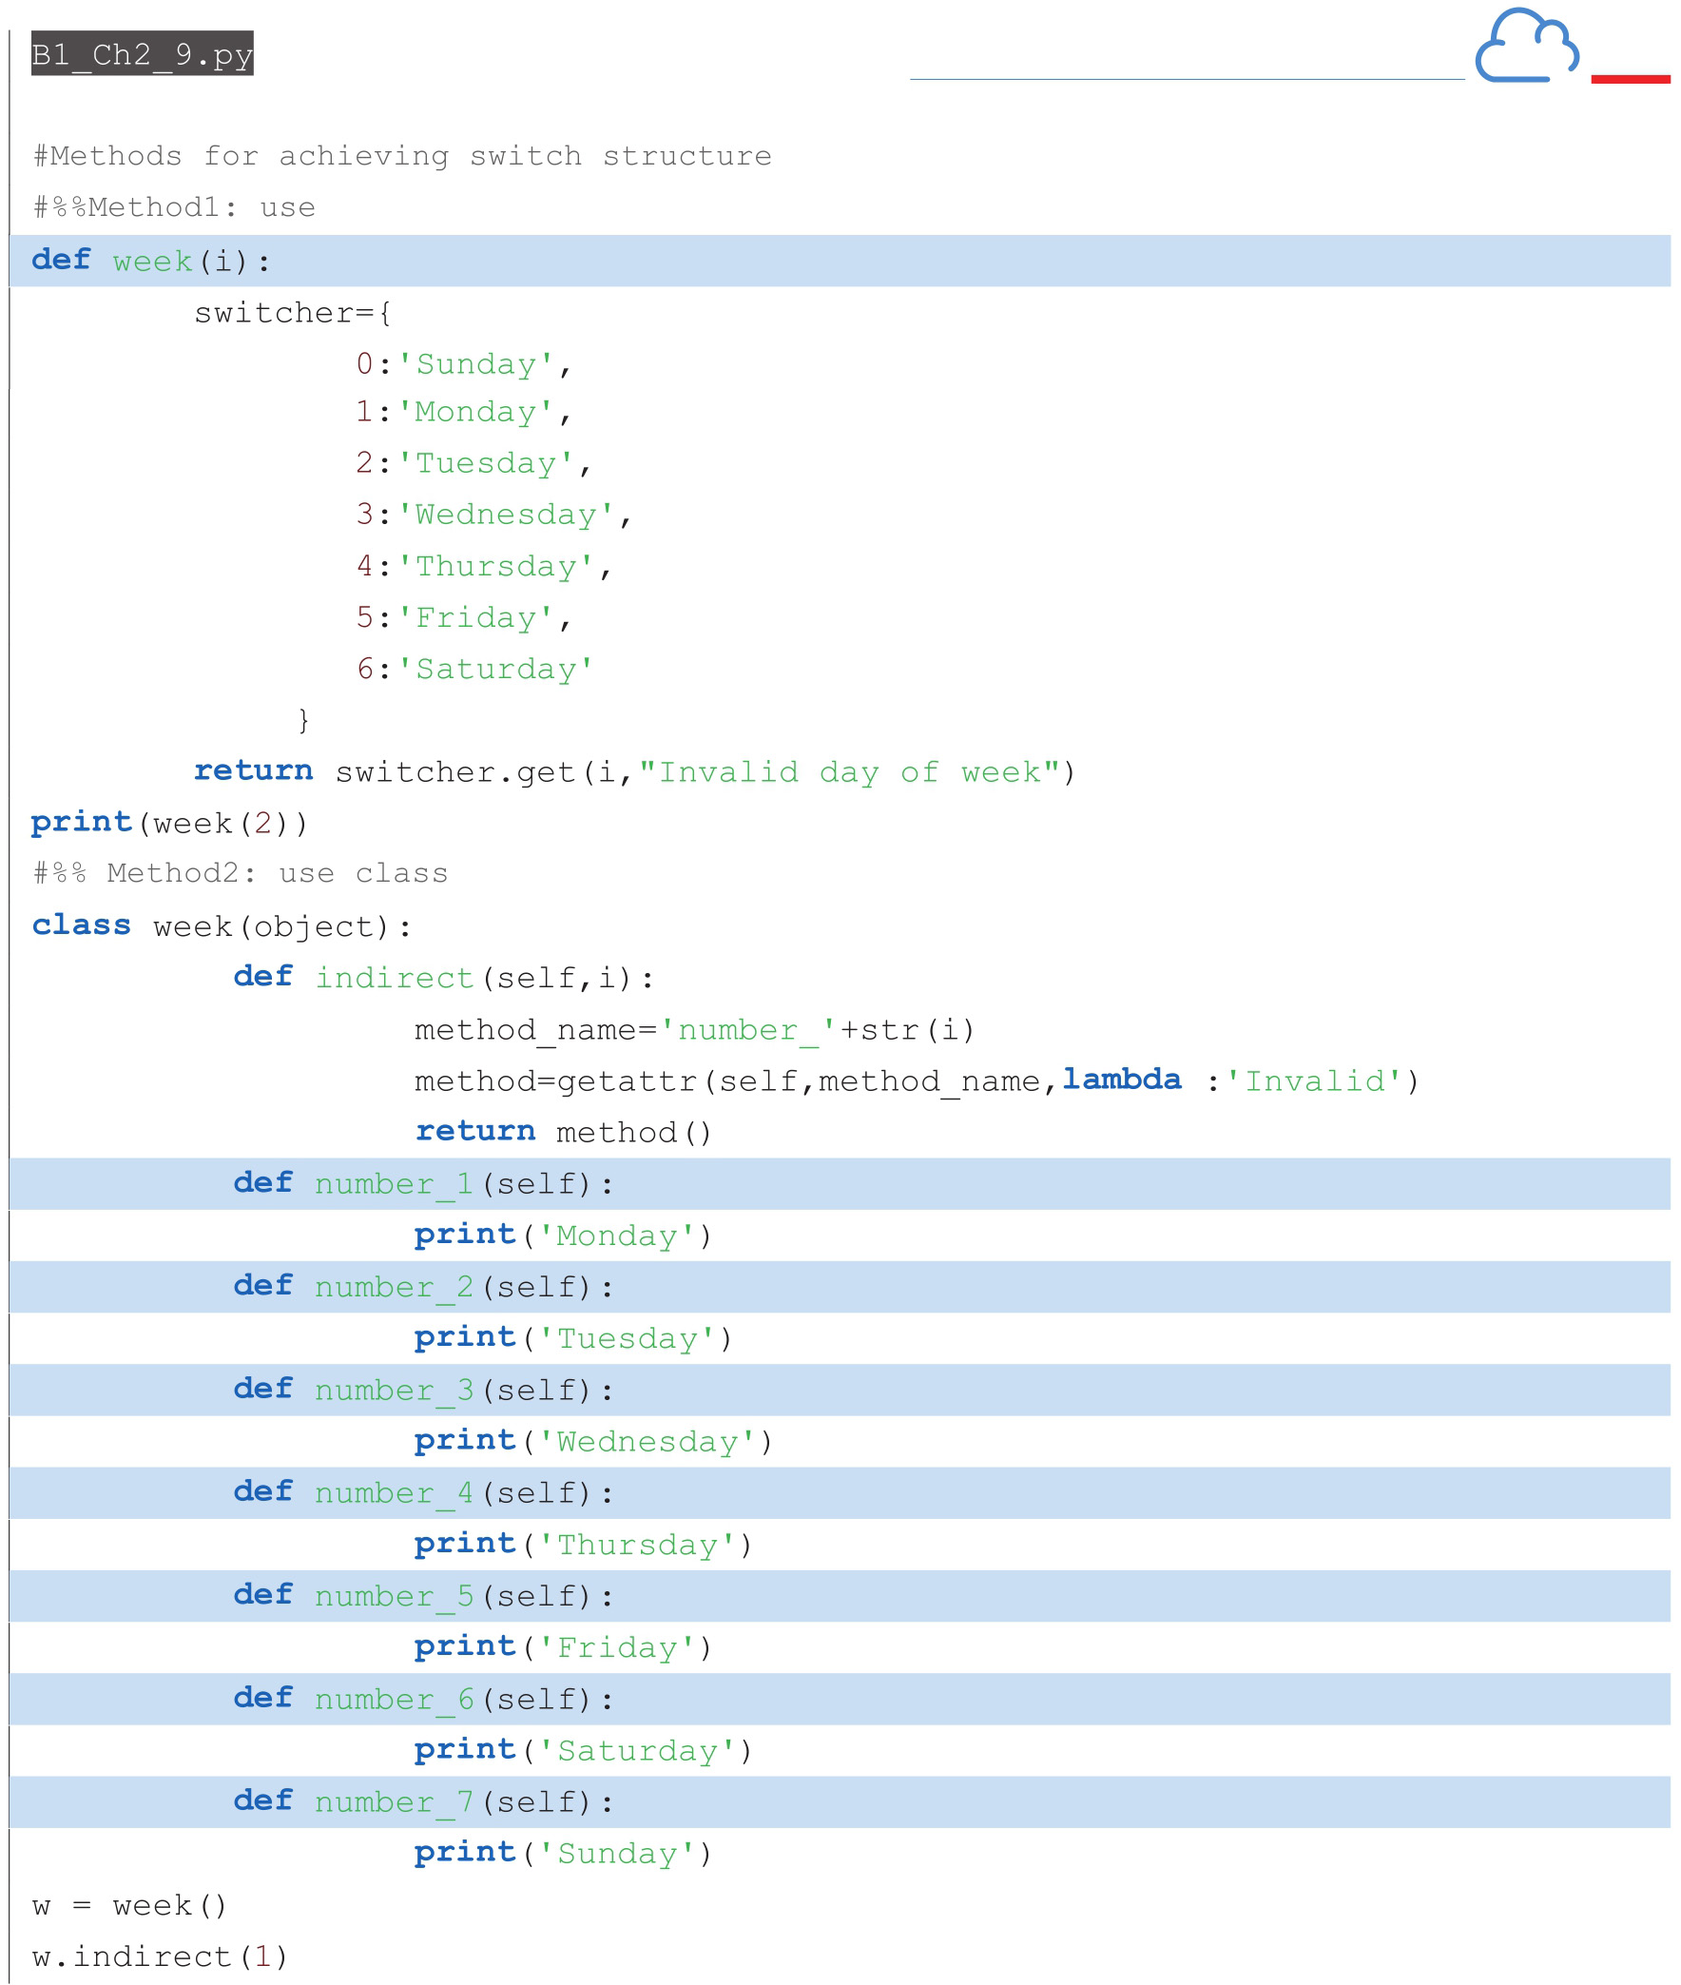Viewport: 1681px width, 1985px height.
Task: Select the B1_Ch2_9.py file name label
Action: coord(142,54)
